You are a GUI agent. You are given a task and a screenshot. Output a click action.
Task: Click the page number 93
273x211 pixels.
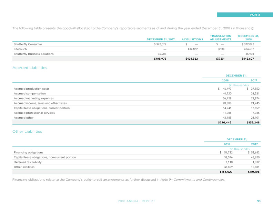coord(259,201)
